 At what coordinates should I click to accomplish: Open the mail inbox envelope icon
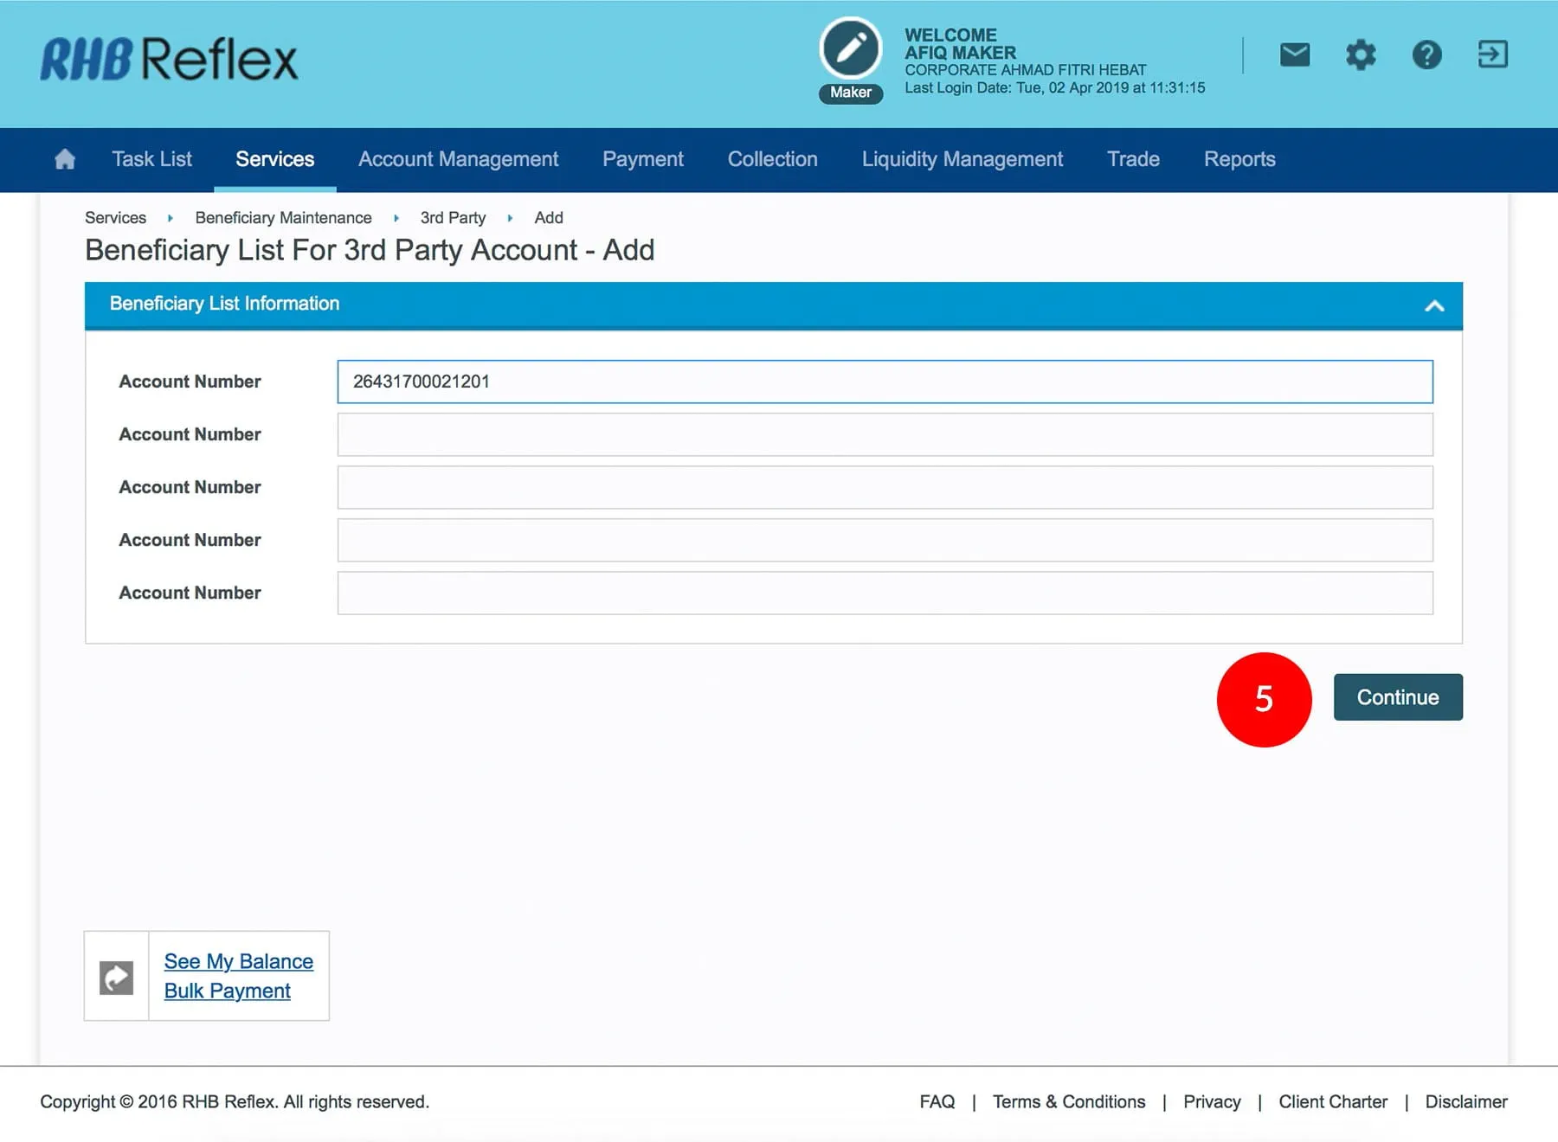(x=1294, y=55)
